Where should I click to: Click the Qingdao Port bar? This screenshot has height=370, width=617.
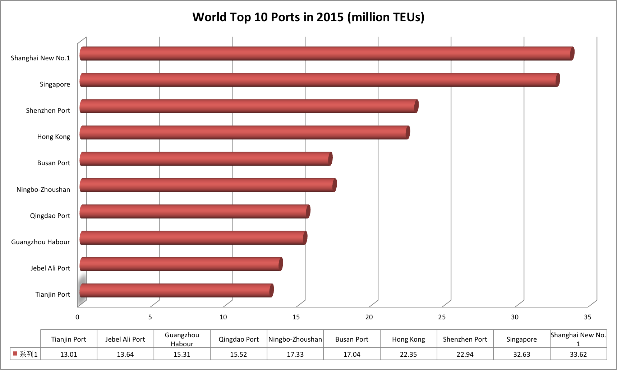click(x=194, y=212)
